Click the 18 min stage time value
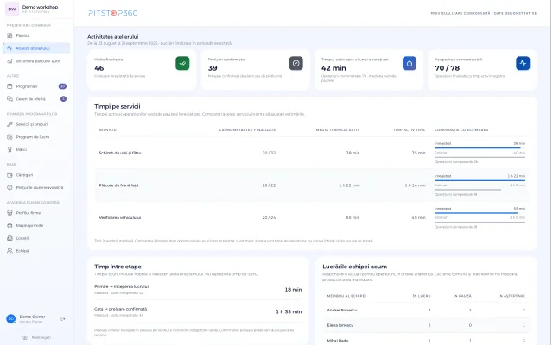The width and height of the screenshot is (553, 345). coord(293,290)
